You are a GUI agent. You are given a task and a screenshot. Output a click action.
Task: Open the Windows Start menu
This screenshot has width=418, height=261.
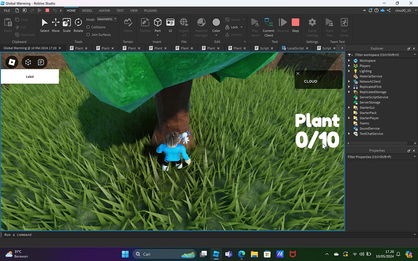pos(125,254)
